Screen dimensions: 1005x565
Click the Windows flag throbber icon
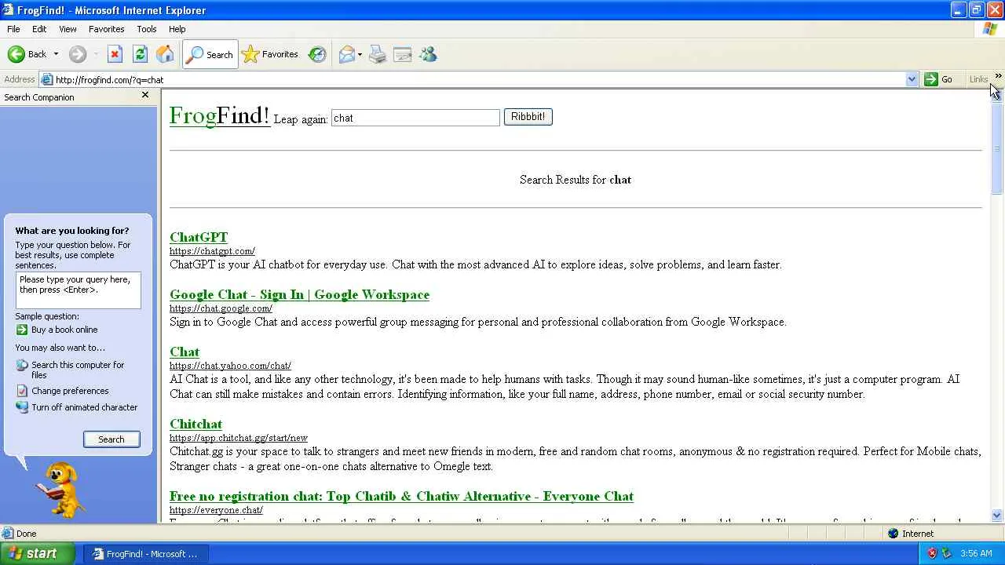click(x=990, y=29)
